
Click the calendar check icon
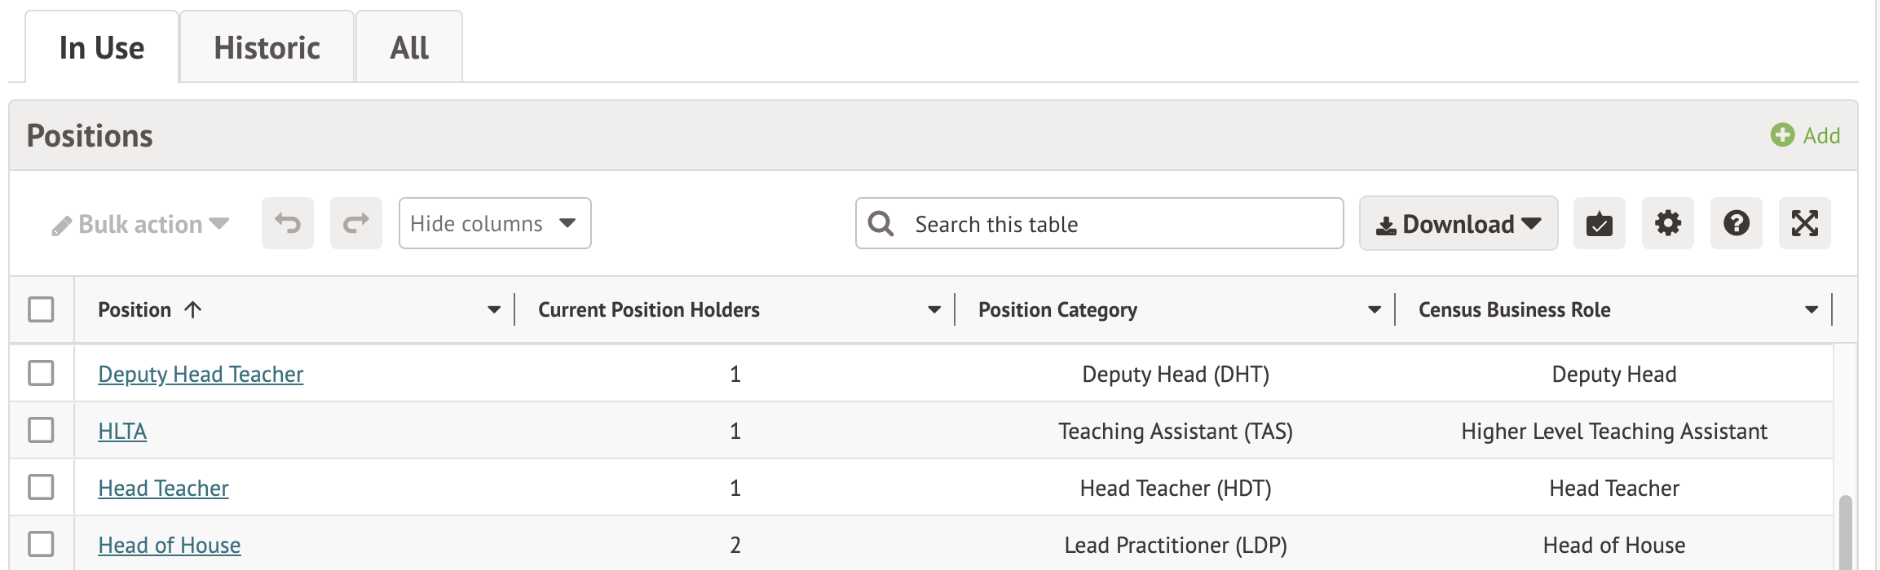(x=1599, y=223)
